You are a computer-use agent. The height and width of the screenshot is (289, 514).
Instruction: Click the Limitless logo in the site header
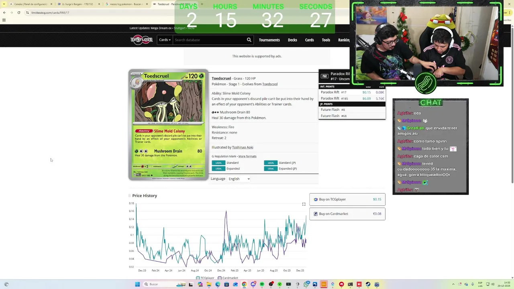click(141, 40)
